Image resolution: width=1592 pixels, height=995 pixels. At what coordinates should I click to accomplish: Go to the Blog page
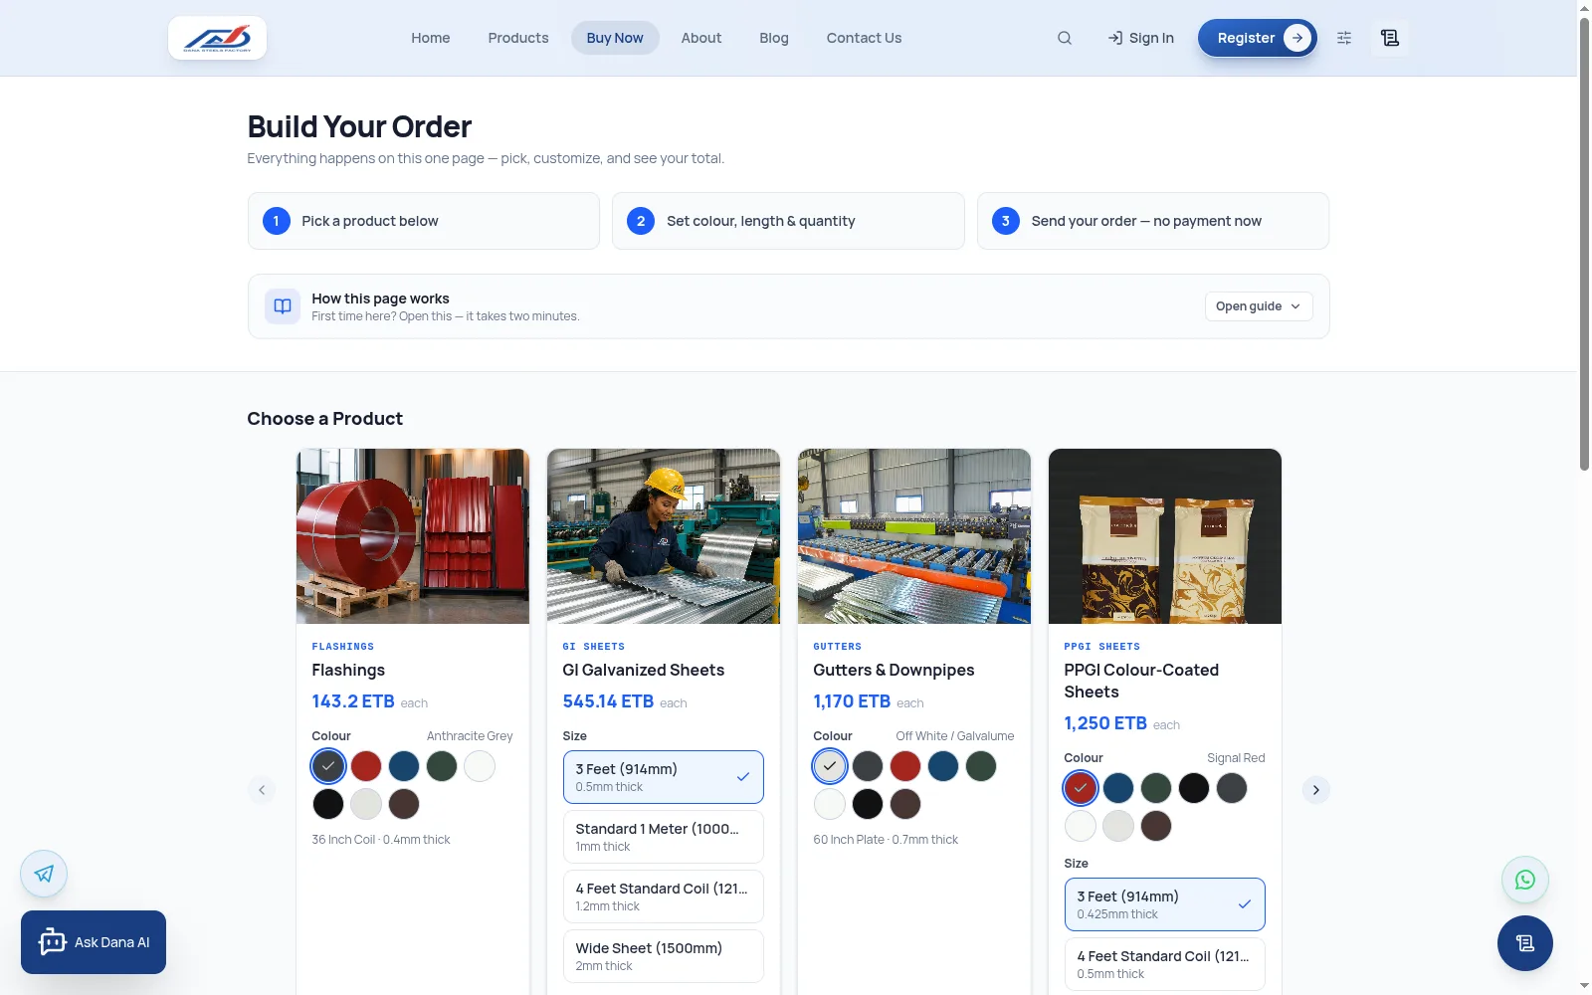point(774,38)
